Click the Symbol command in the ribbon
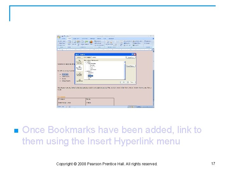The image size is (229, 171). [147, 43]
